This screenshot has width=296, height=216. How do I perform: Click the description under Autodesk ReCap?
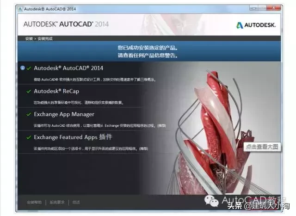click(x=79, y=103)
